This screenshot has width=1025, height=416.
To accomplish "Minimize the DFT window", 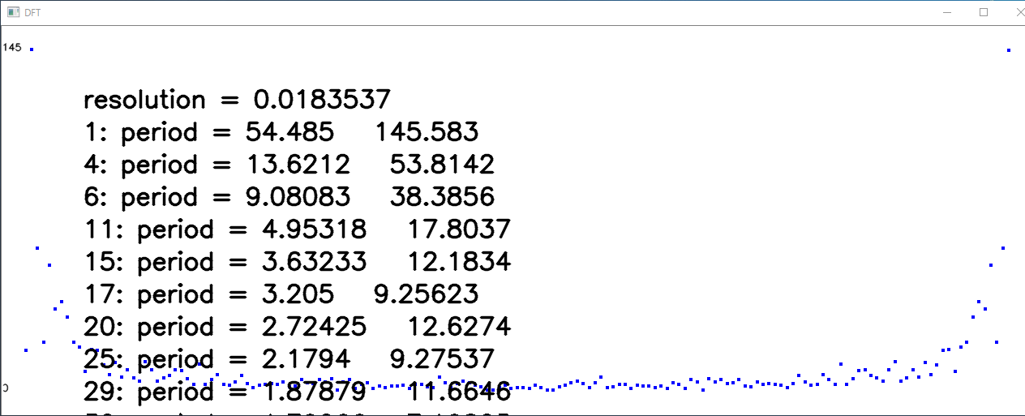I will pyautogui.click(x=946, y=12).
